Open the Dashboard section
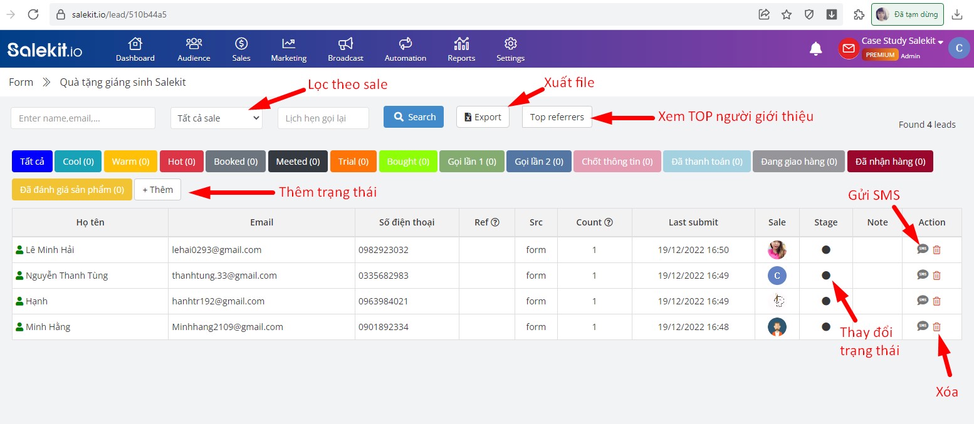974x424 pixels. click(135, 49)
